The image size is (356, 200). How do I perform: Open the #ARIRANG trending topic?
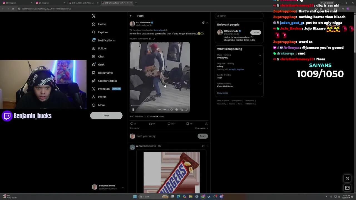[222, 58]
